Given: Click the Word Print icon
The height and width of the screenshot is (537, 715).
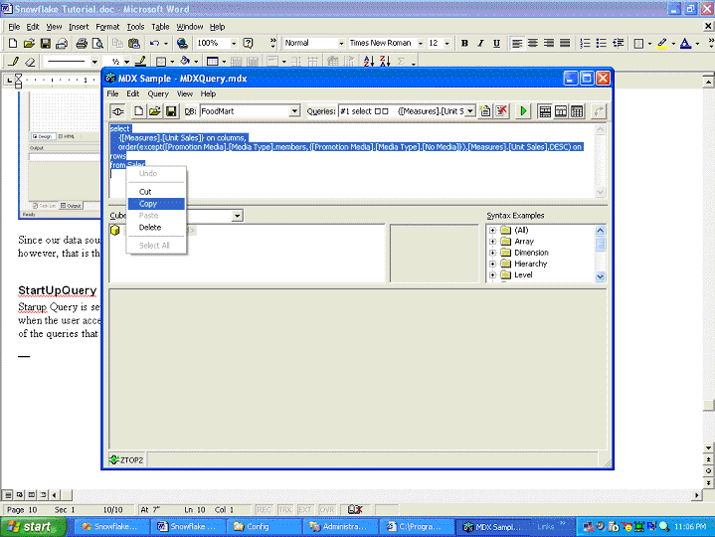Looking at the screenshot, I should point(82,44).
